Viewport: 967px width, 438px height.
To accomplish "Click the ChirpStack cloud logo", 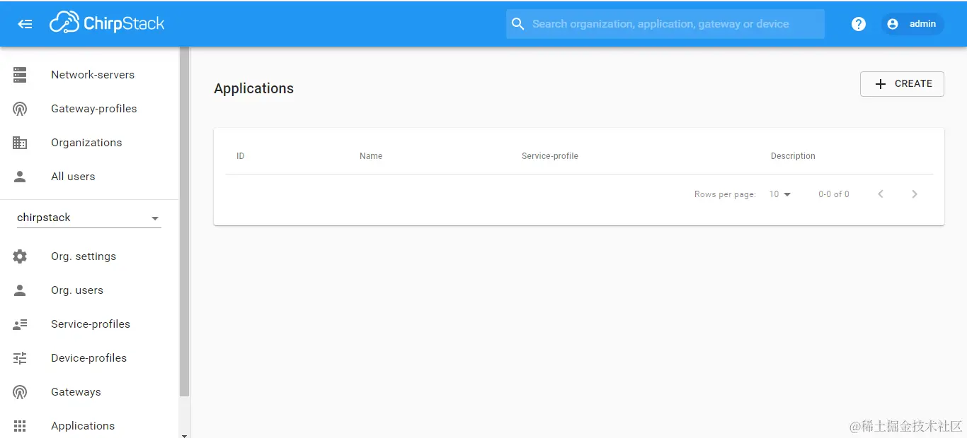I will click(x=107, y=23).
